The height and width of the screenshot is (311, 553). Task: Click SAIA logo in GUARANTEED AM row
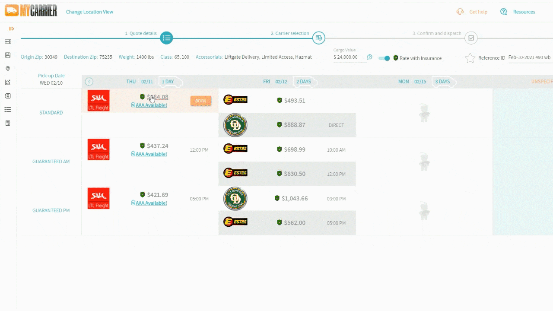point(99,149)
